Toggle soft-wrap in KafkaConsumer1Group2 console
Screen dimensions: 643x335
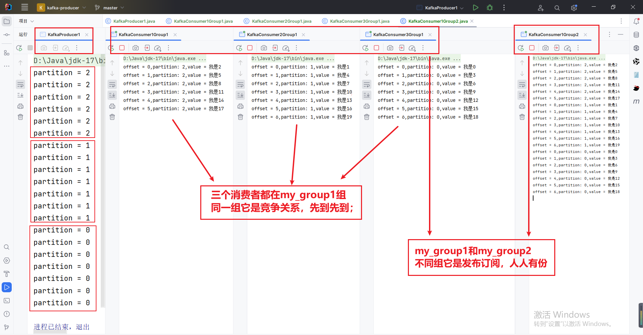point(522,85)
